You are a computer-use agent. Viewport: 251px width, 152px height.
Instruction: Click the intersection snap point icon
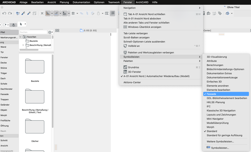click(x=42, y=13)
